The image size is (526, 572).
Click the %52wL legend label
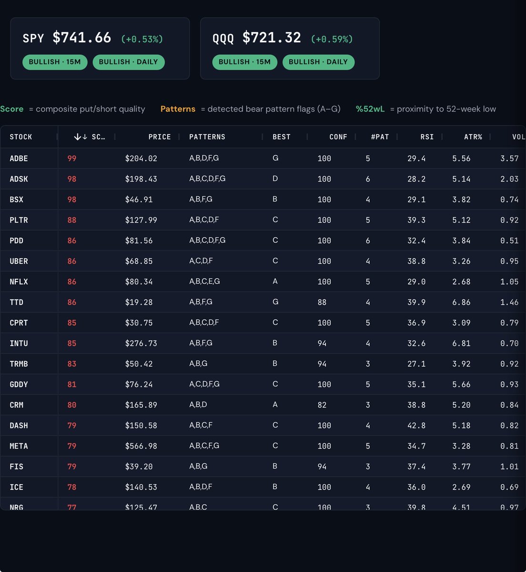tap(370, 109)
